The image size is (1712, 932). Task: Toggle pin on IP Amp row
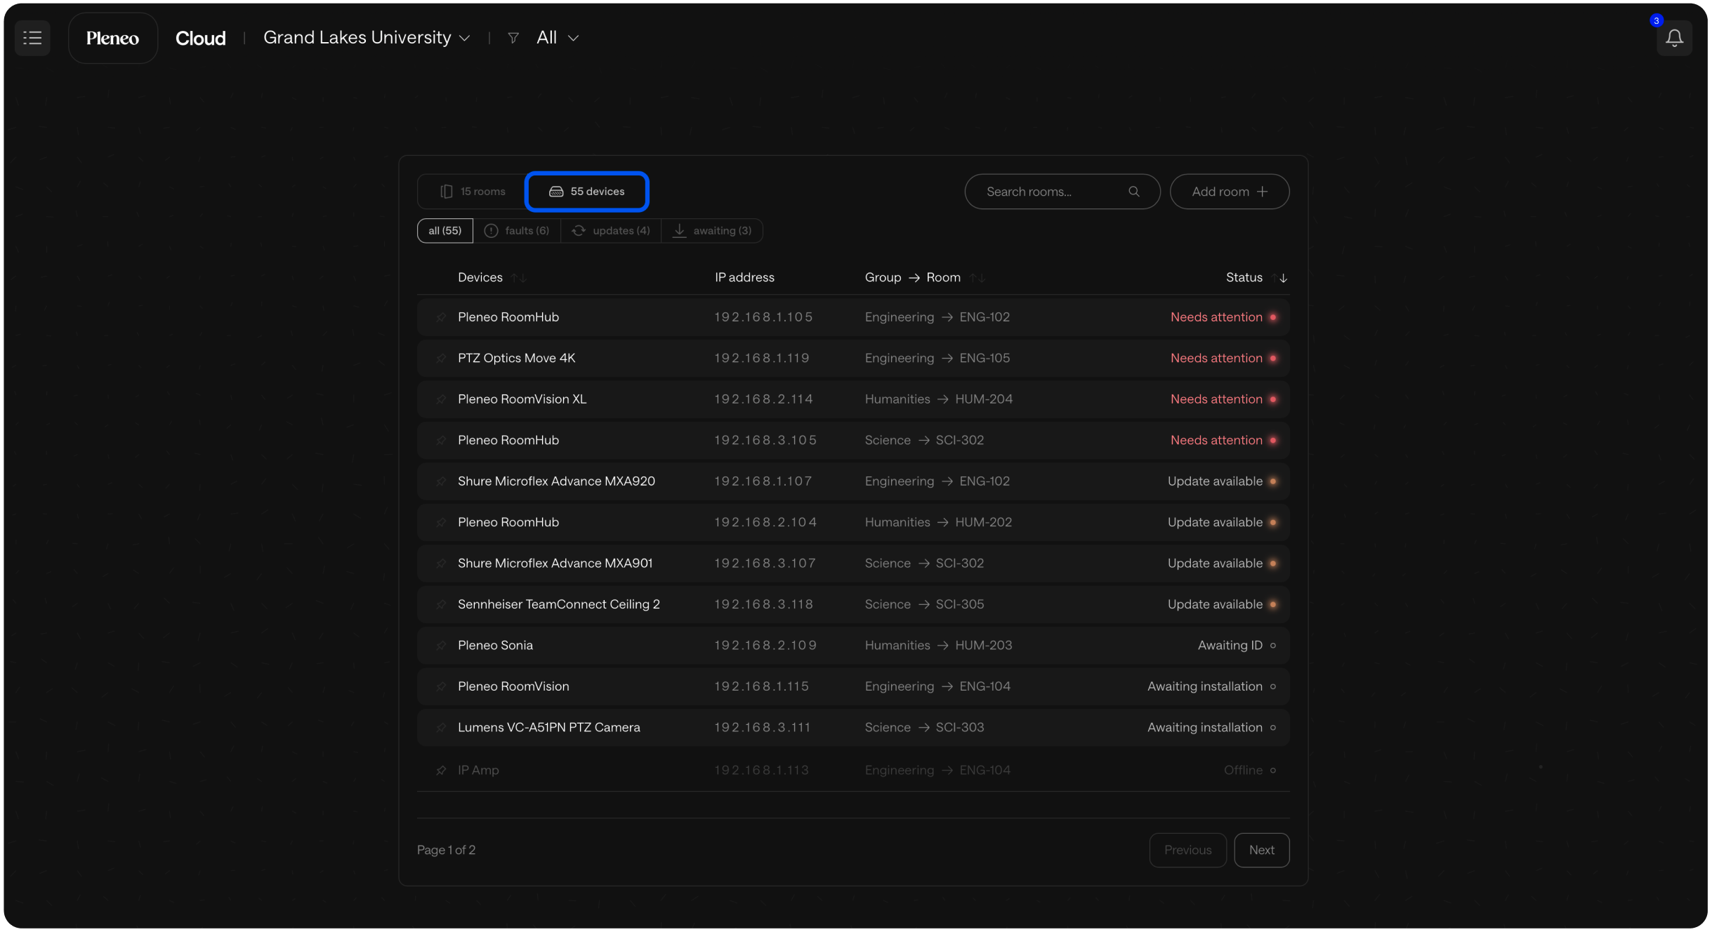coord(441,771)
